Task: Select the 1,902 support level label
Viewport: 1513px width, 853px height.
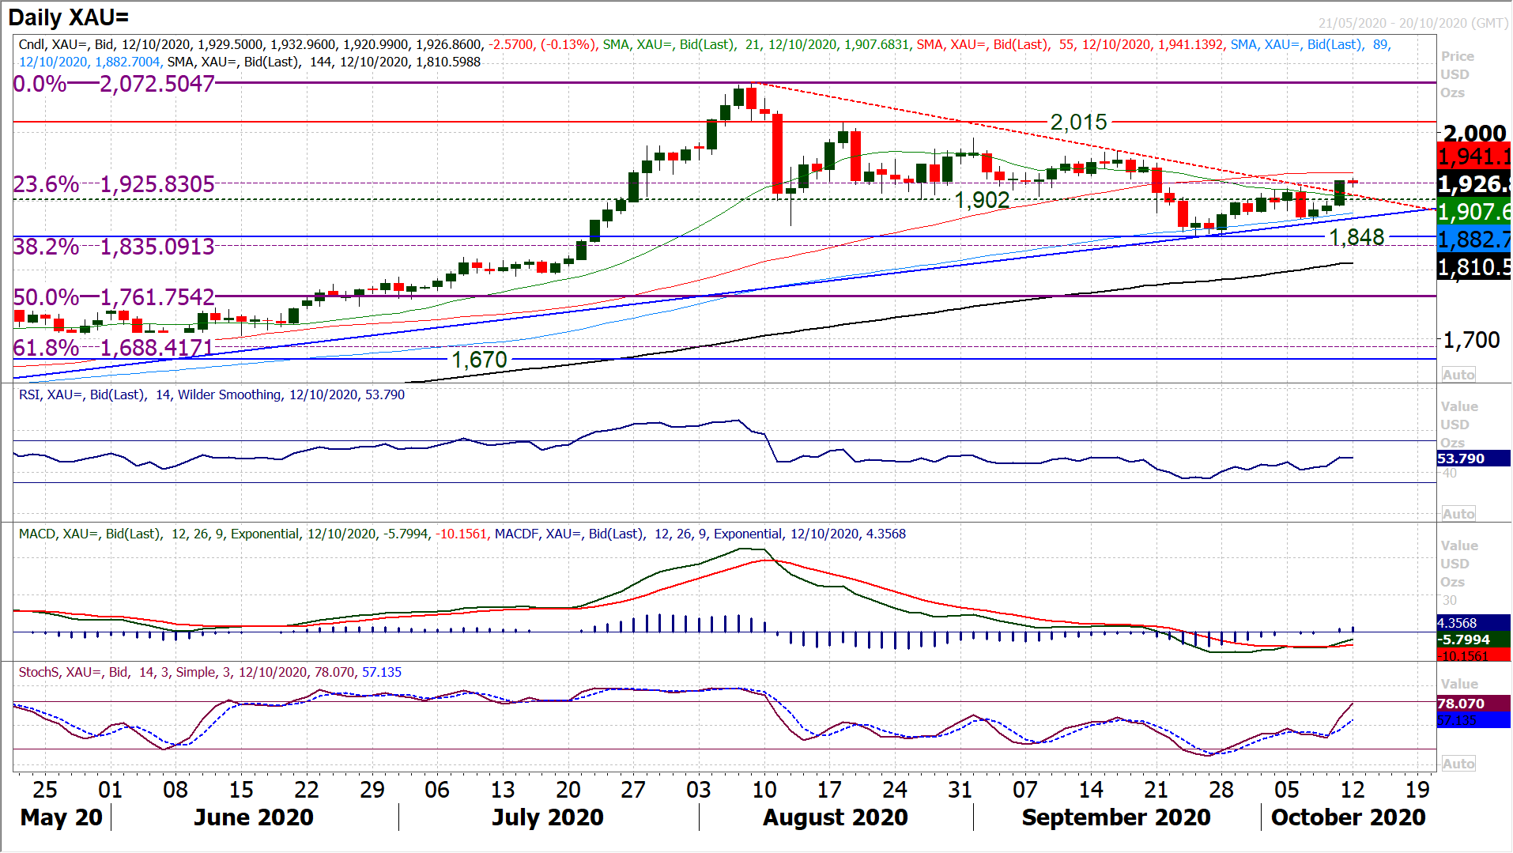Action: [x=983, y=200]
